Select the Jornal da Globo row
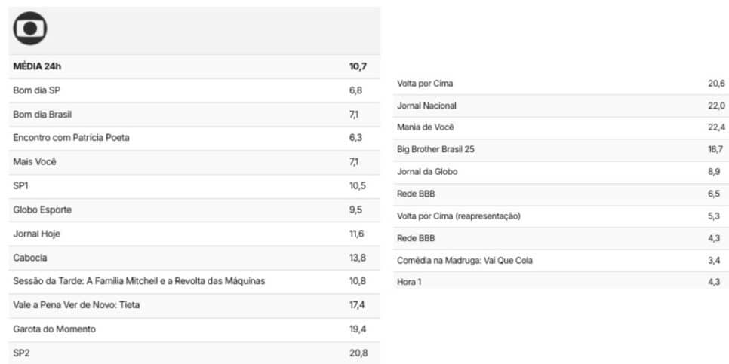729x364 pixels. coord(561,173)
